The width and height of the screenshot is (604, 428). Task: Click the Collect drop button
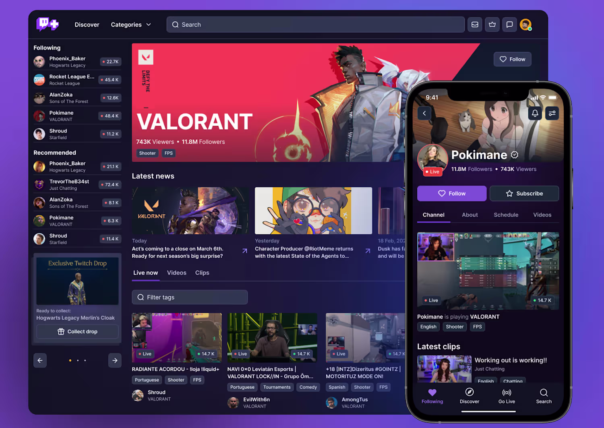pyautogui.click(x=77, y=331)
